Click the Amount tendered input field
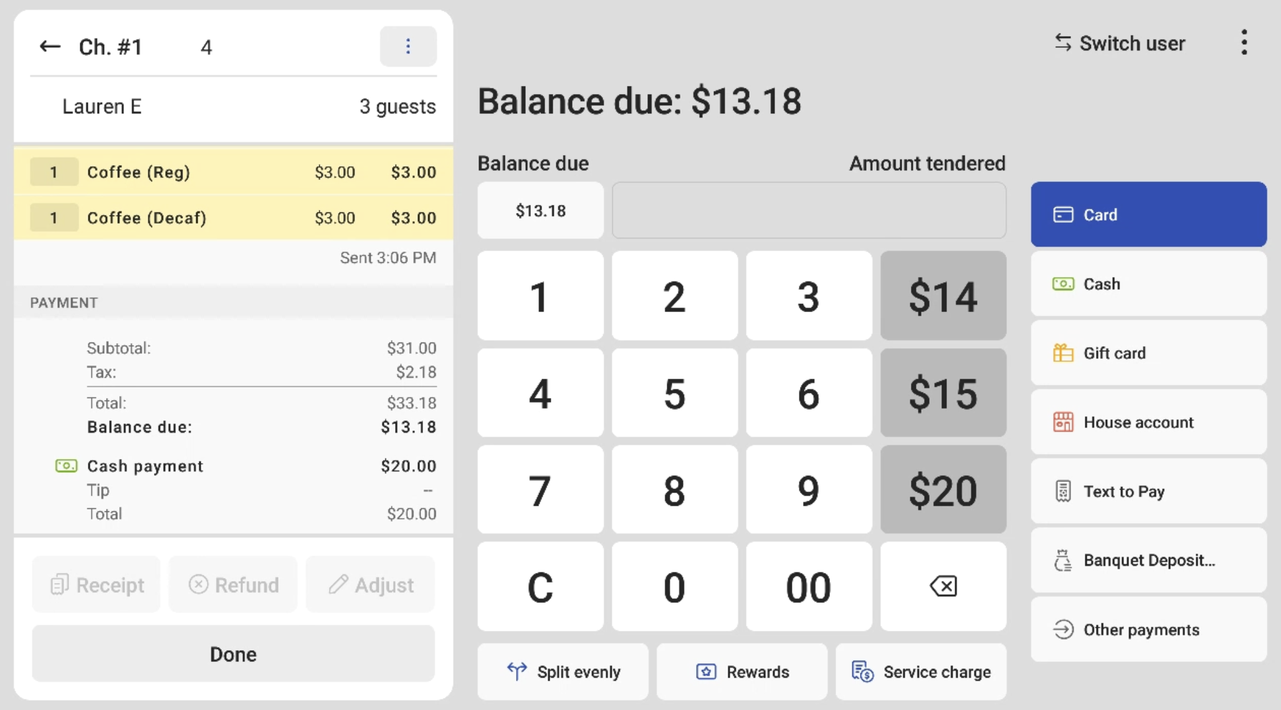Viewport: 1281px width, 710px height. point(808,211)
